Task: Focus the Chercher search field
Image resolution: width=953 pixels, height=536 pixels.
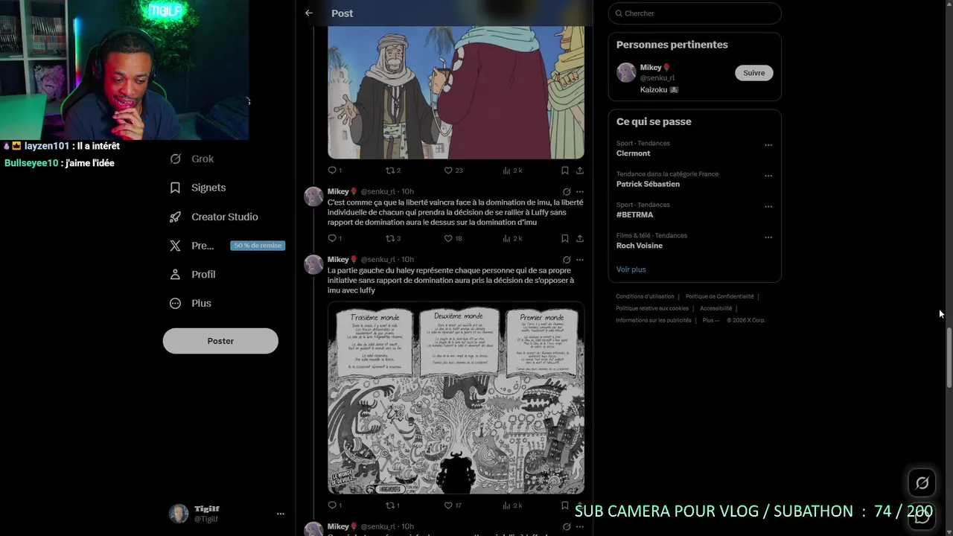Action: [695, 13]
